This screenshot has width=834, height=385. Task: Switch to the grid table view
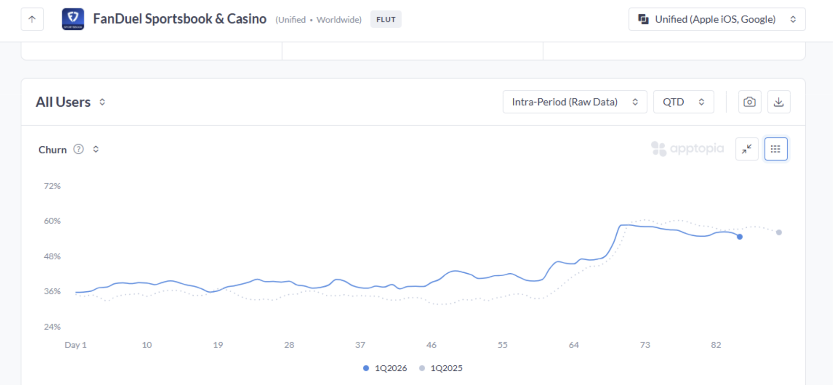[775, 149]
